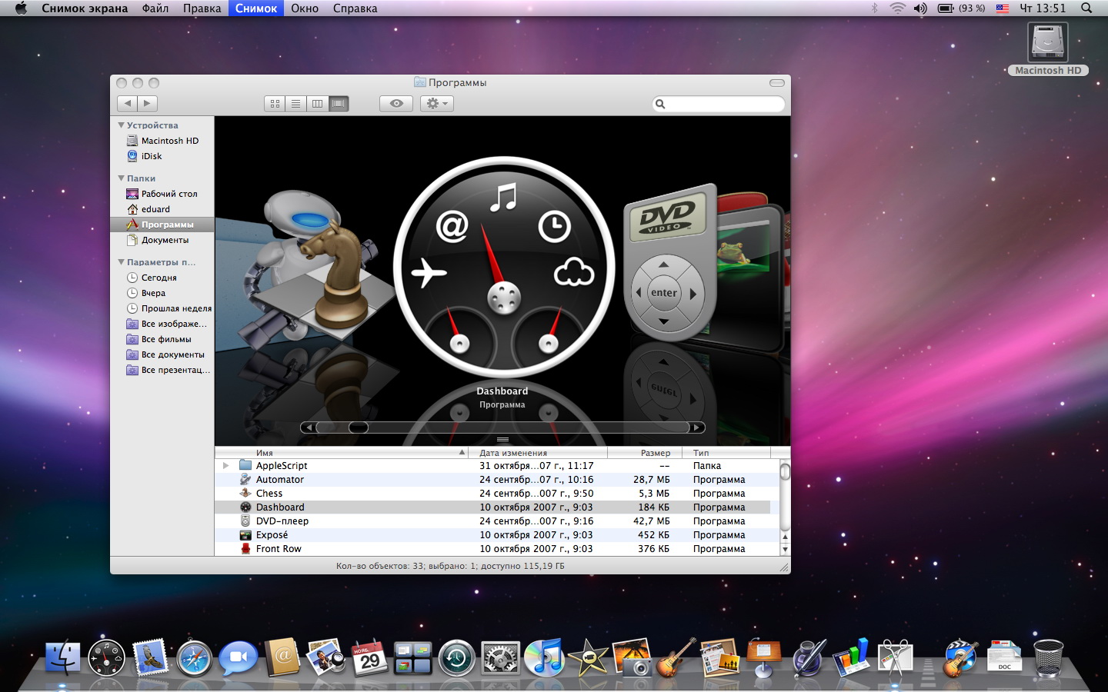The height and width of the screenshot is (692, 1108).
Task: Expand the AppleScript folder disclosure triangle
Action: pyautogui.click(x=225, y=465)
